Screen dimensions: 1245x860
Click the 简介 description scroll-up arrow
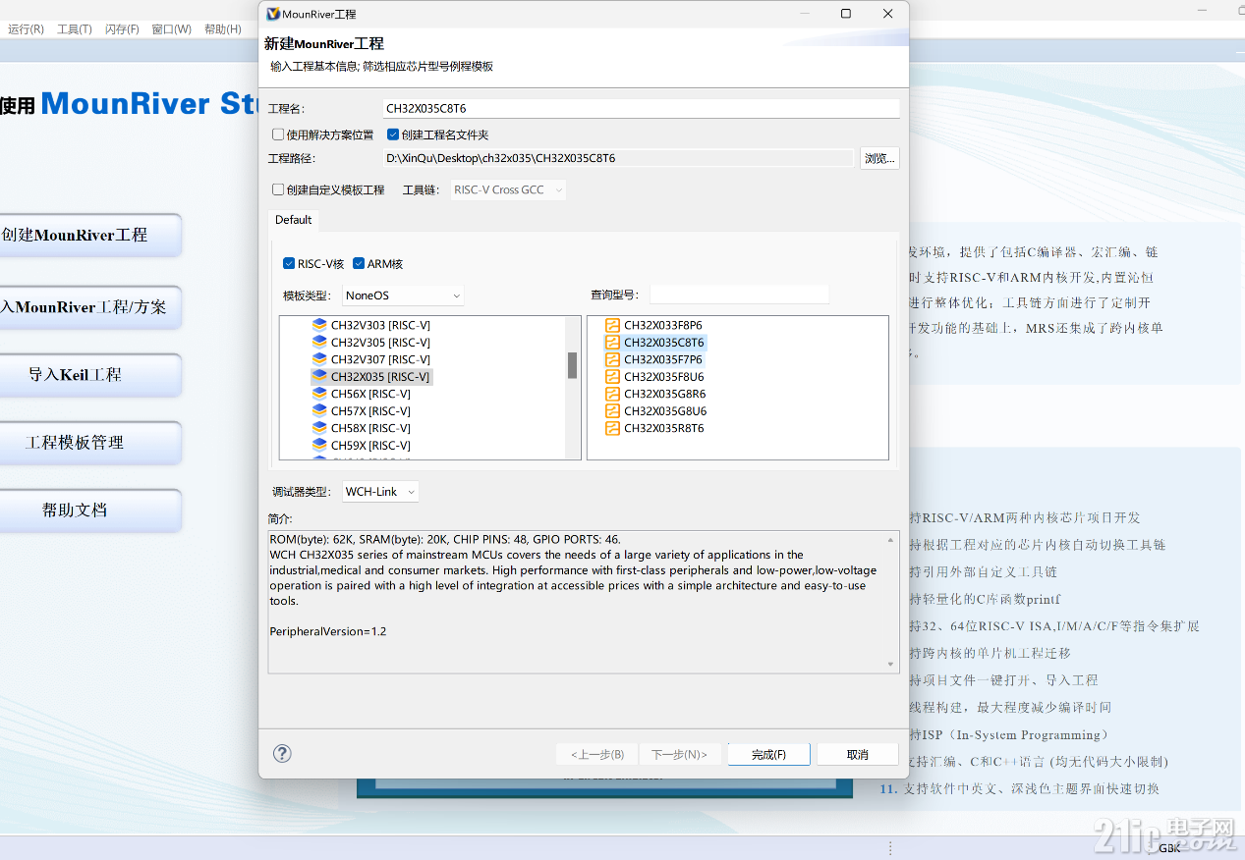tap(892, 540)
